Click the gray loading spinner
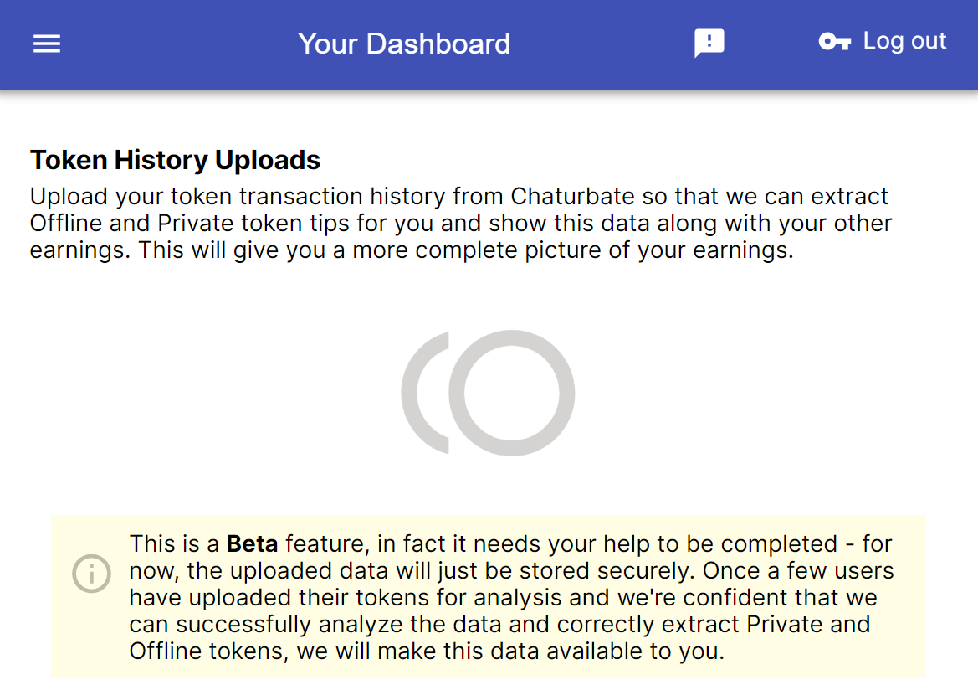Viewport: 978px width, 690px height. tap(488, 393)
